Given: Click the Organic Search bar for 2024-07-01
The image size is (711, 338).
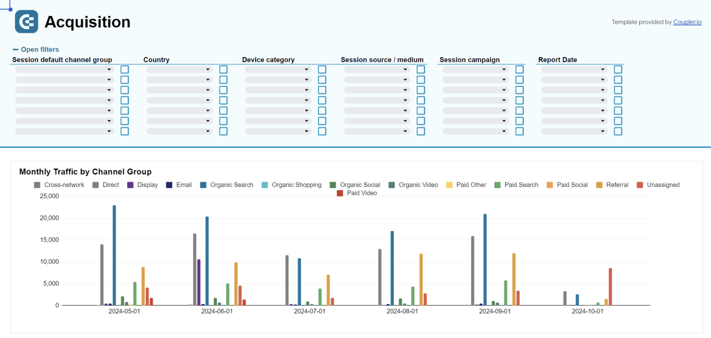Looking at the screenshot, I should 299,282.
